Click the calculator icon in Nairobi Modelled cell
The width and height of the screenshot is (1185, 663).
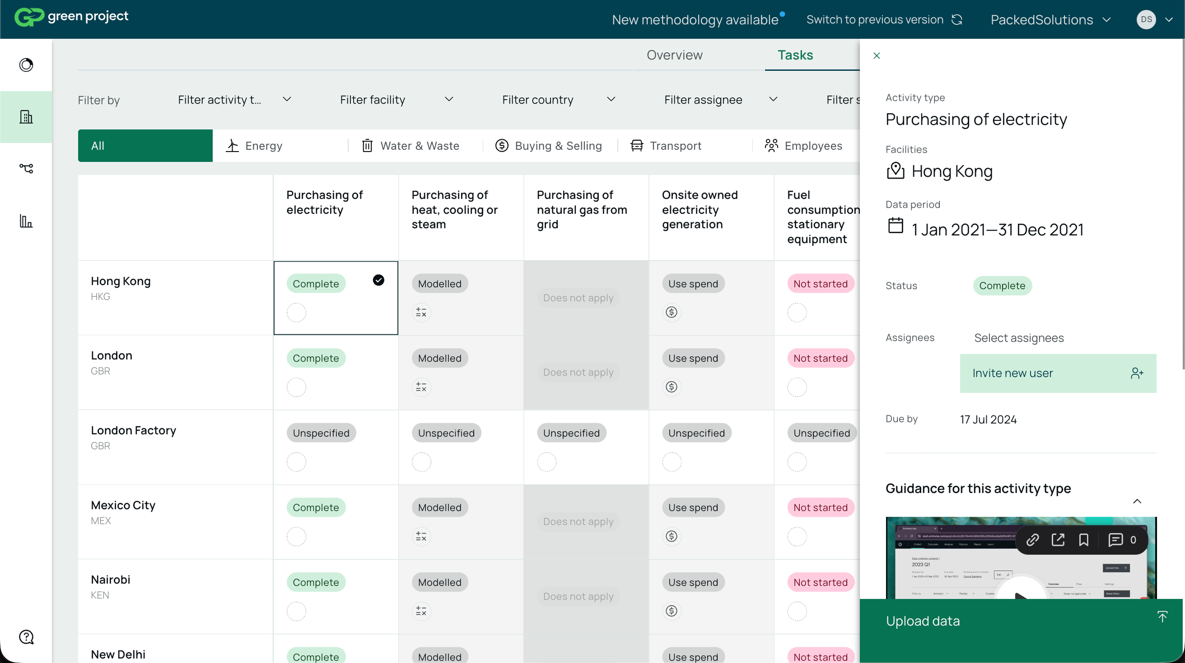[x=421, y=611]
